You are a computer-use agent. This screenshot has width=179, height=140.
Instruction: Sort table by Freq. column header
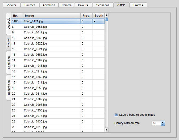(x=86, y=16)
